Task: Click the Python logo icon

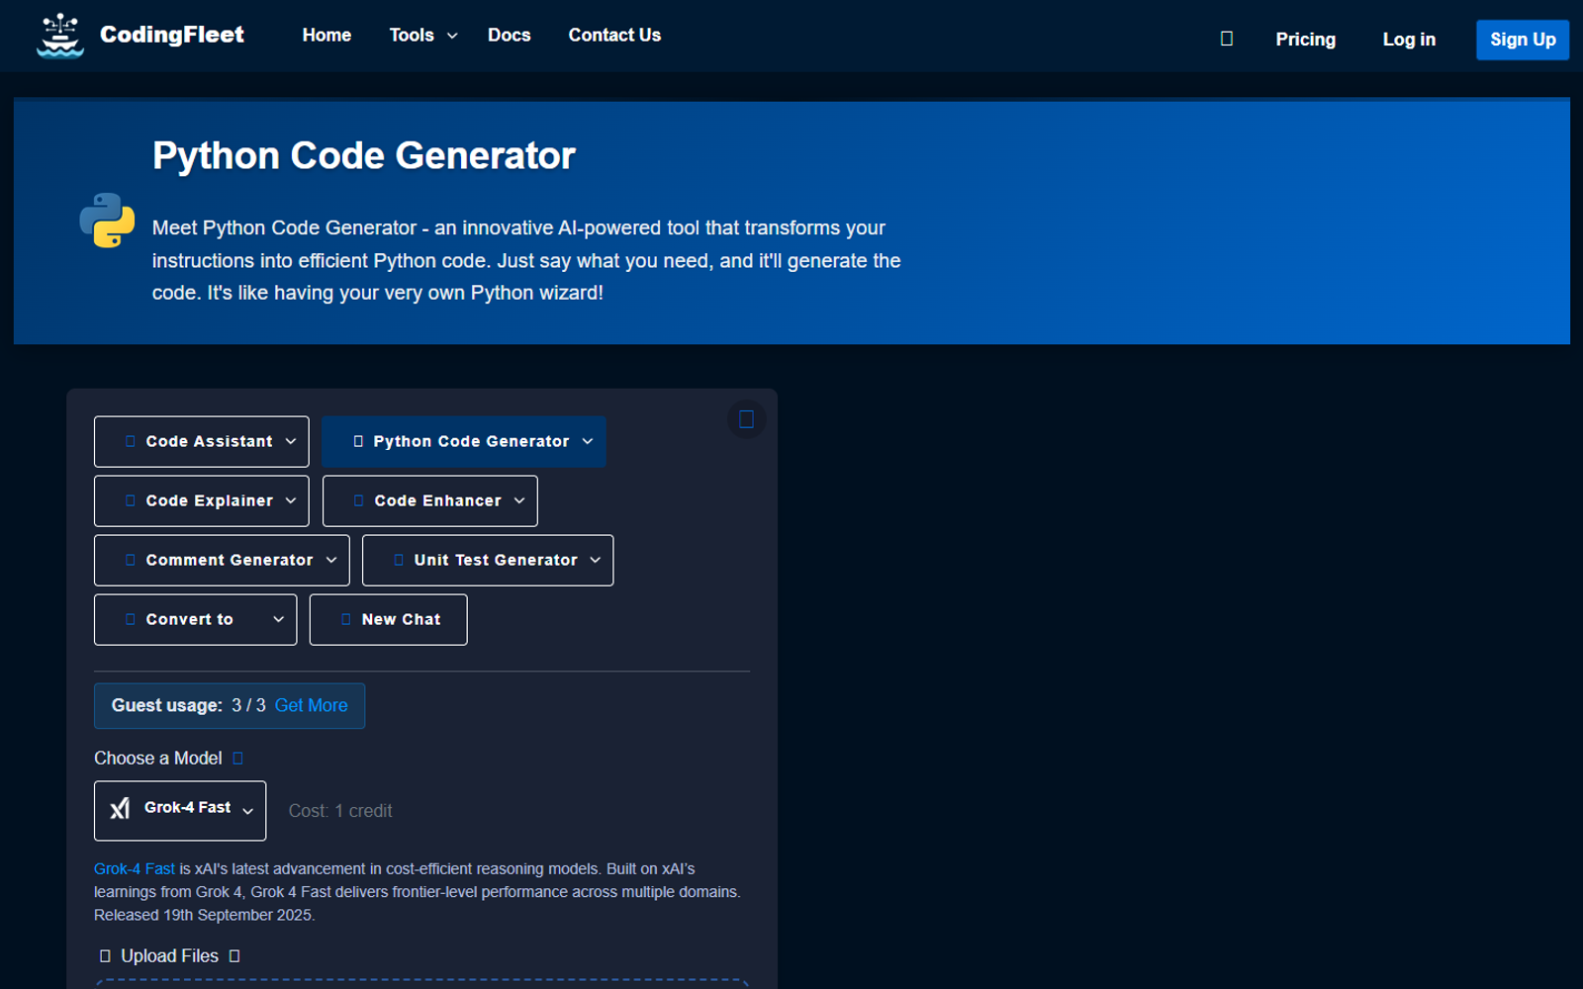Action: click(107, 220)
